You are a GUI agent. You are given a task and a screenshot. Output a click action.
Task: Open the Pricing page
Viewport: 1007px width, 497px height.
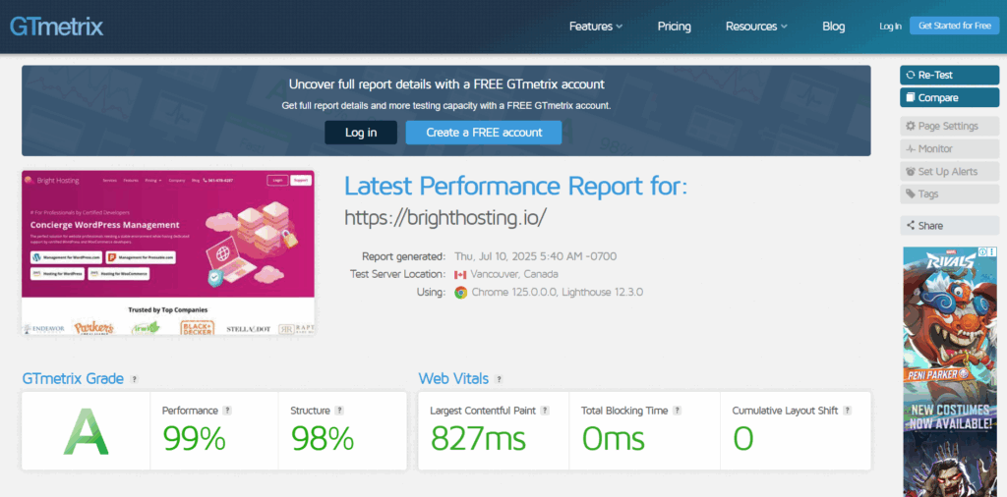[x=674, y=27]
